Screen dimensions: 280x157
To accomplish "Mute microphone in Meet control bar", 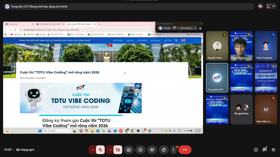I will (100, 150).
